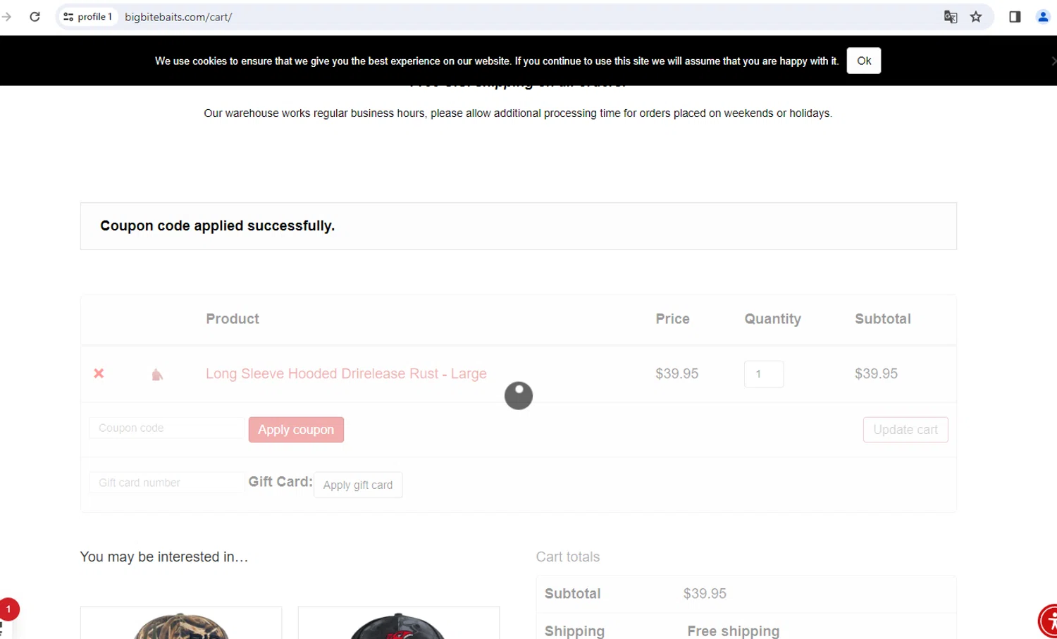Open the site information icon beside profile 1

click(x=68, y=17)
